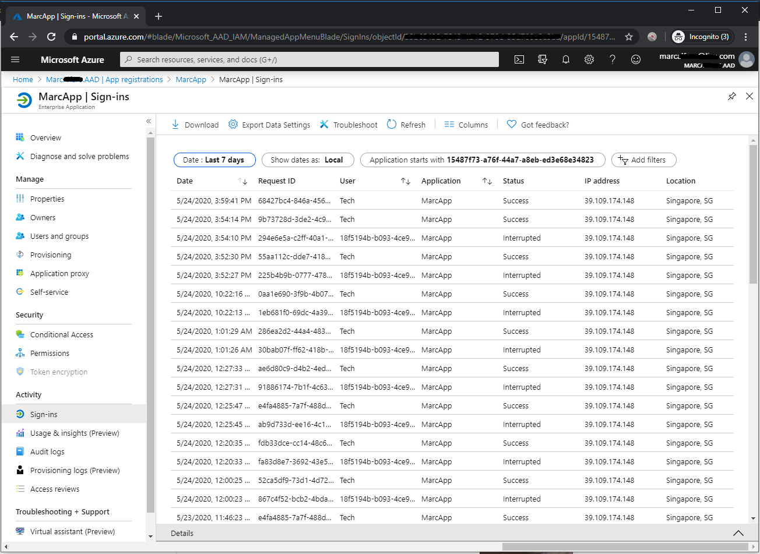Open the Date Last 7 days filter

(214, 160)
